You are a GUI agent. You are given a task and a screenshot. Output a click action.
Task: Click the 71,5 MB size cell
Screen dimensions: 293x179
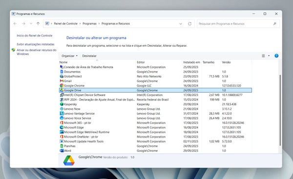pos(214,77)
